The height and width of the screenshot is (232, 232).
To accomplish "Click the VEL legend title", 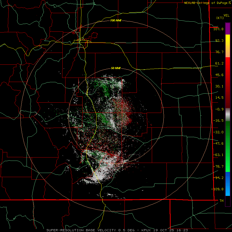I will pyautogui.click(x=227, y=15).
